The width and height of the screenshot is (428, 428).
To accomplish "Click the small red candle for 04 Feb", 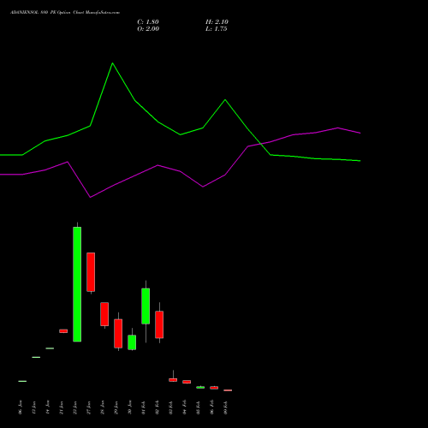I will (187, 382).
